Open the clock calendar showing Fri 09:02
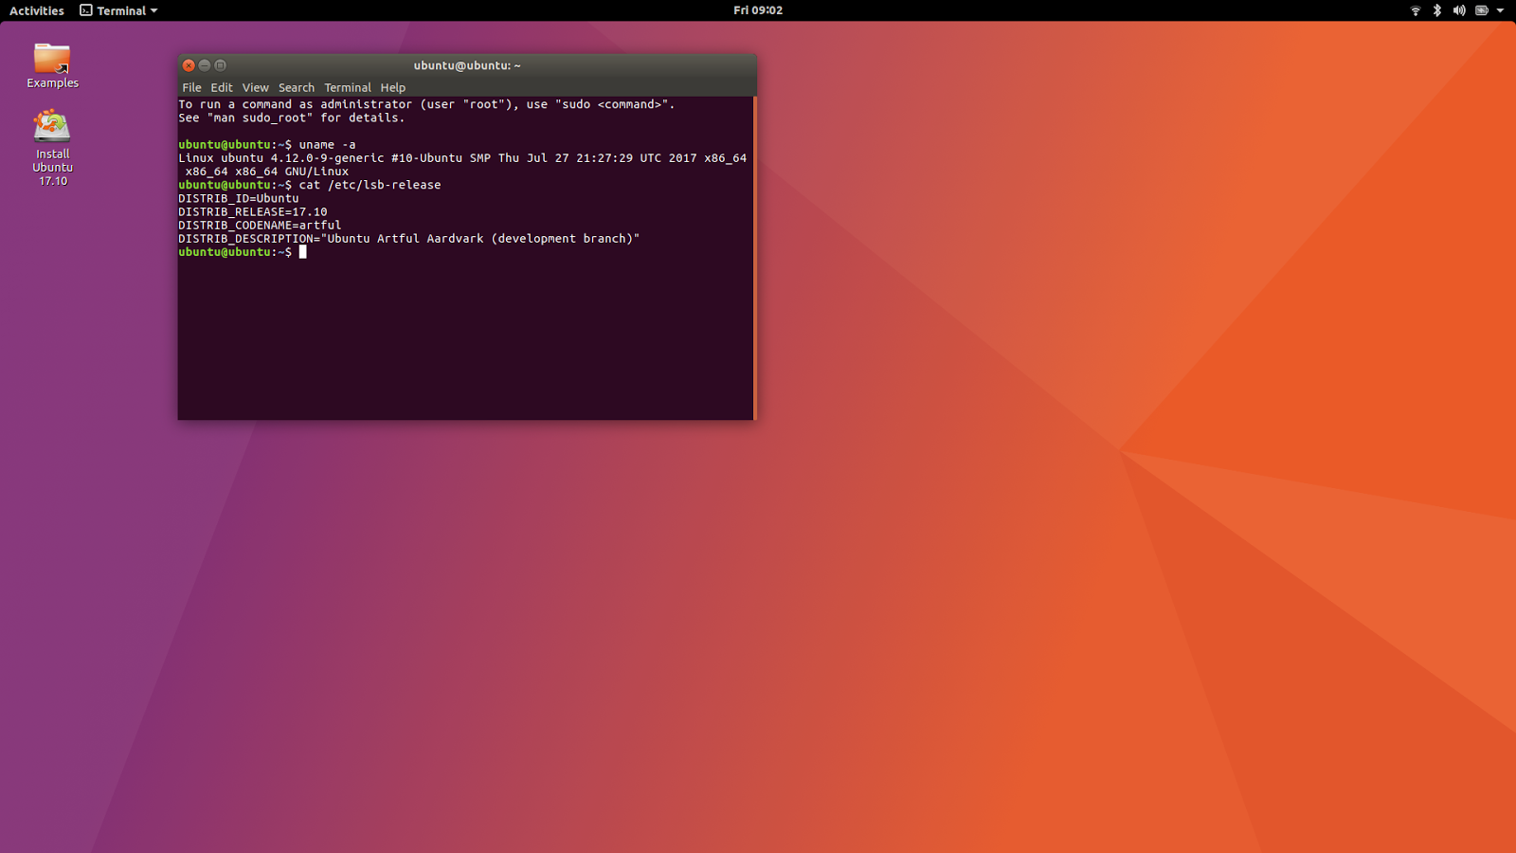Viewport: 1516px width, 853px height. coord(758,10)
